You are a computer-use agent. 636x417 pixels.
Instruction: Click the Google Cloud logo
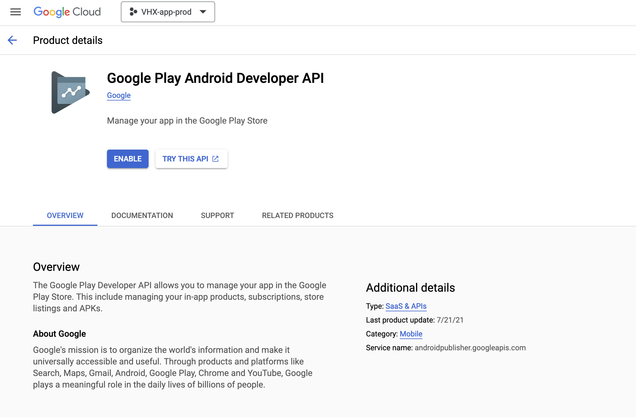point(67,12)
